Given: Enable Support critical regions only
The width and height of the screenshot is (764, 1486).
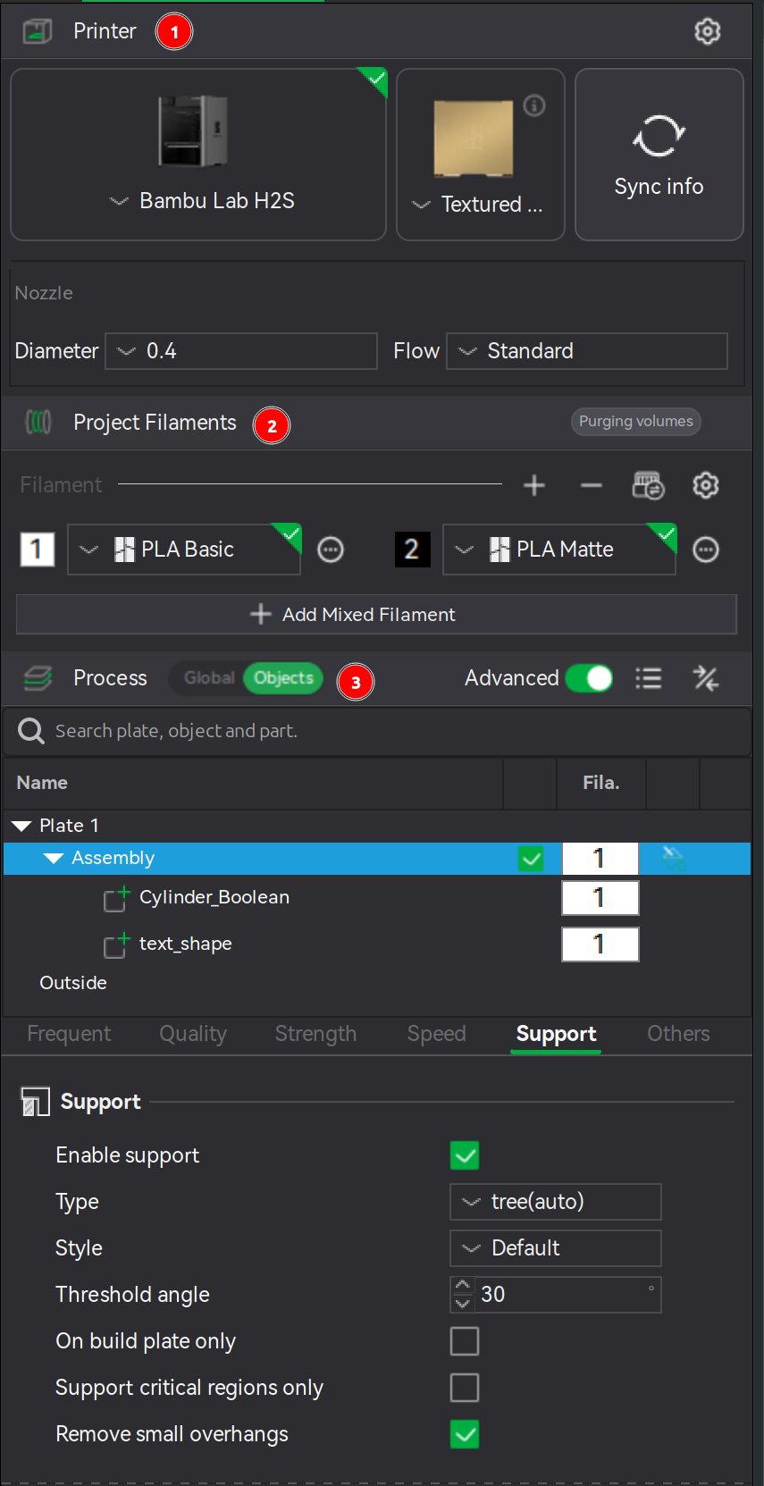Looking at the screenshot, I should point(465,1388).
